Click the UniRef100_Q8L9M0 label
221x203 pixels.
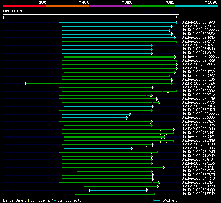198,129
